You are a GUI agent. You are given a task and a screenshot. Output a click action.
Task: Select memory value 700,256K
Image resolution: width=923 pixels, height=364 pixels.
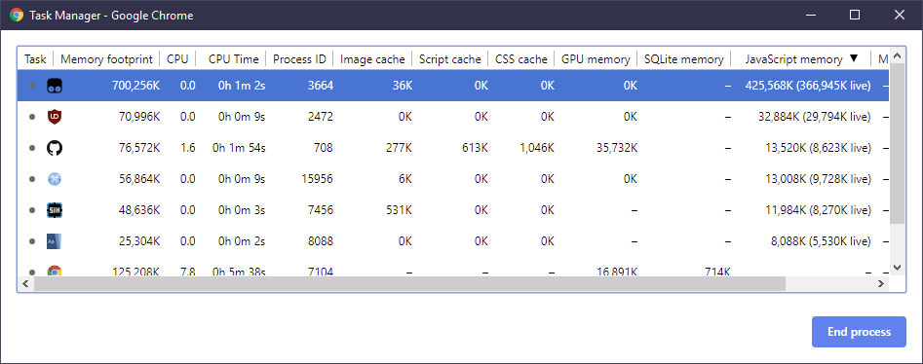(x=135, y=86)
